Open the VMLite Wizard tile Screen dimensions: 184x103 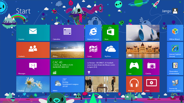click(175, 33)
